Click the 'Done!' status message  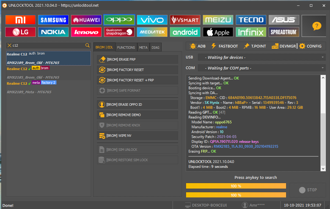pyautogui.click(x=8, y=206)
